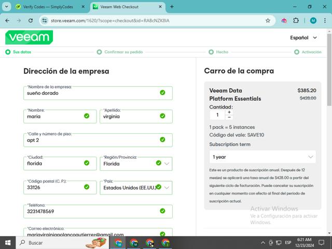This screenshot has width=332, height=249.
Task: Open the Español language dropdown
Action: [303, 38]
